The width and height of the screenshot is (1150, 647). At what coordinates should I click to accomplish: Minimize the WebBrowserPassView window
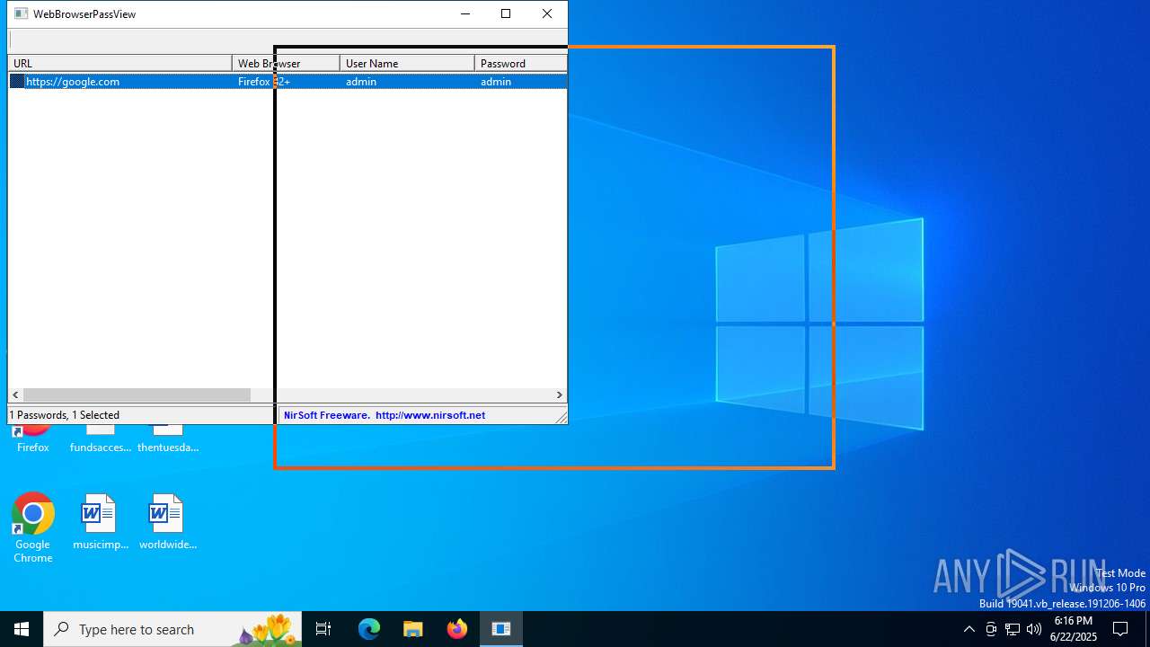pyautogui.click(x=465, y=13)
